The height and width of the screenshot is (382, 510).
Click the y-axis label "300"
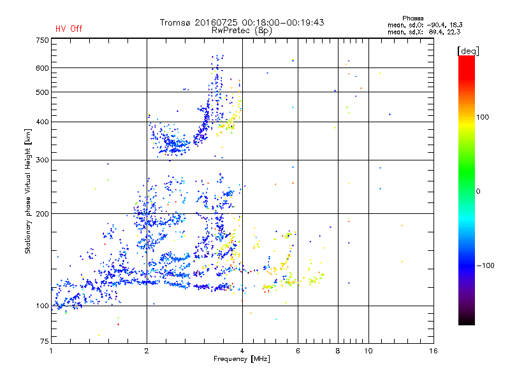click(42, 160)
